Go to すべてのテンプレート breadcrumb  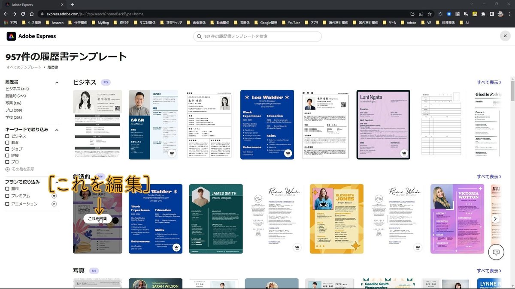pyautogui.click(x=24, y=67)
